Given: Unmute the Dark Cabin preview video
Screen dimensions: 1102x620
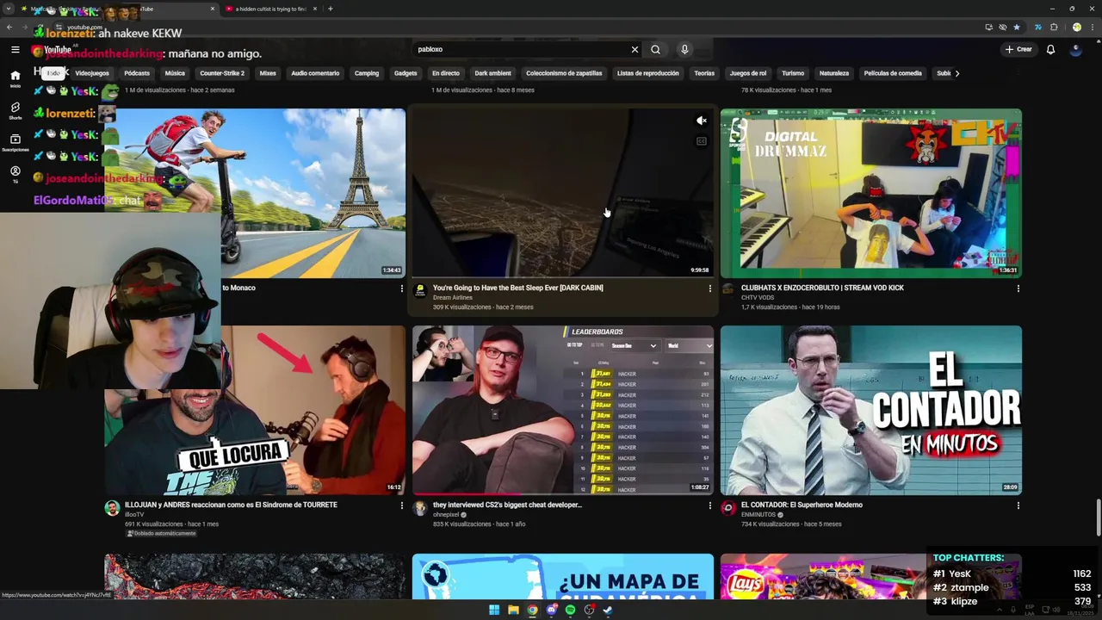Looking at the screenshot, I should pyautogui.click(x=702, y=121).
